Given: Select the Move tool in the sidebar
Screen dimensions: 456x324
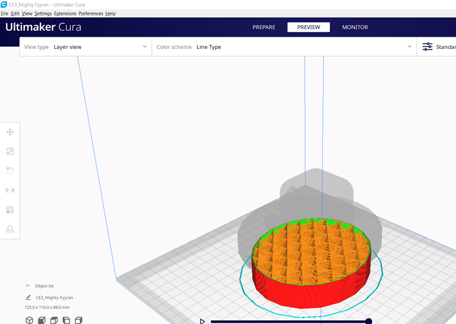Looking at the screenshot, I should tap(10, 132).
